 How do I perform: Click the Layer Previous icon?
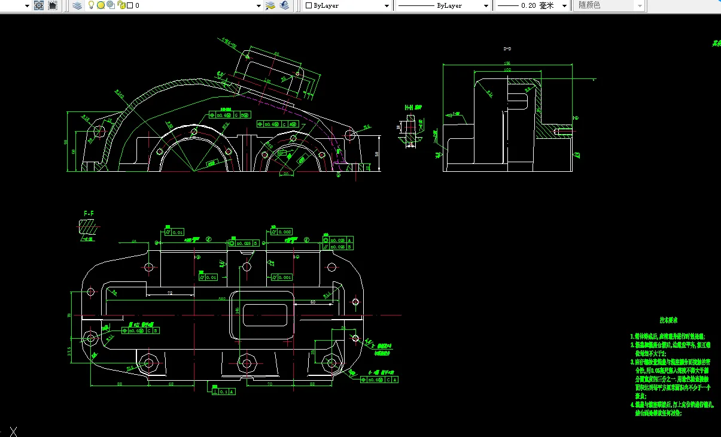click(284, 5)
